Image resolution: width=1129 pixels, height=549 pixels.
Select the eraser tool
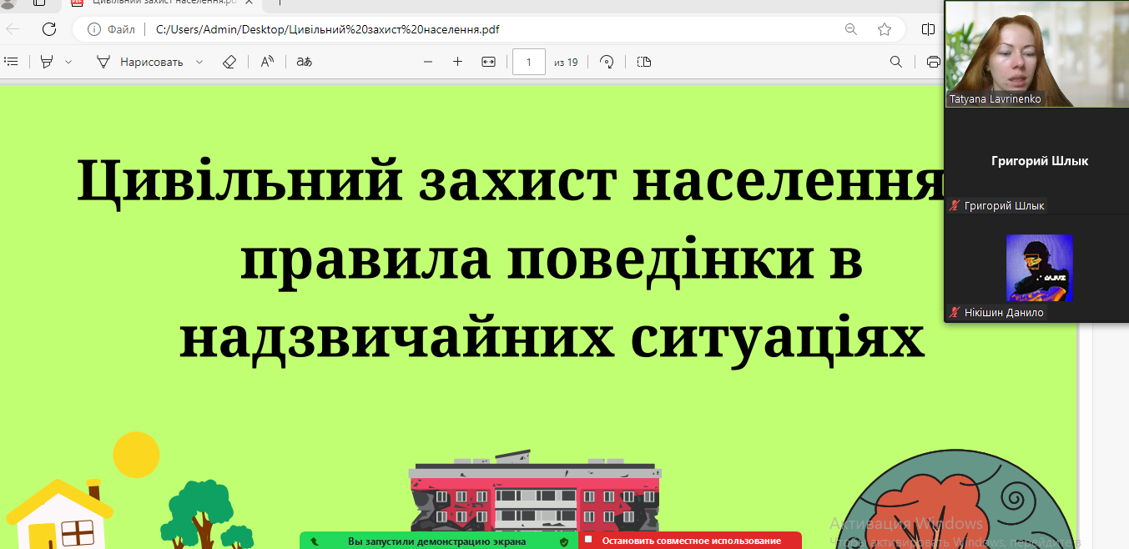coord(229,62)
